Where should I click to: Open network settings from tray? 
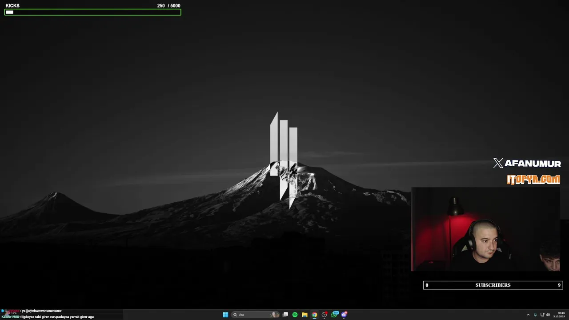[542, 315]
